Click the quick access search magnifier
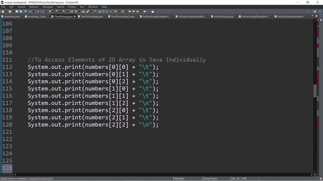The height and width of the screenshot is (181, 323). (308, 12)
